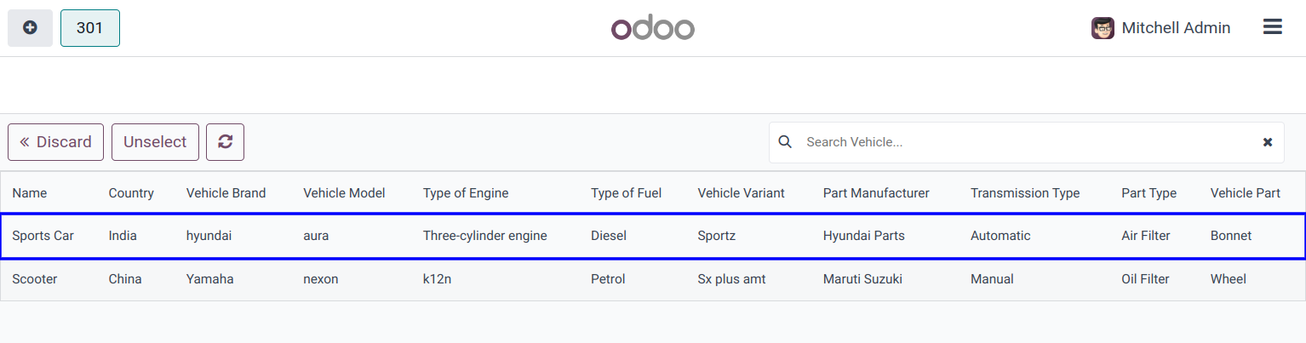Click the Vehicle Brand column header

click(x=226, y=193)
